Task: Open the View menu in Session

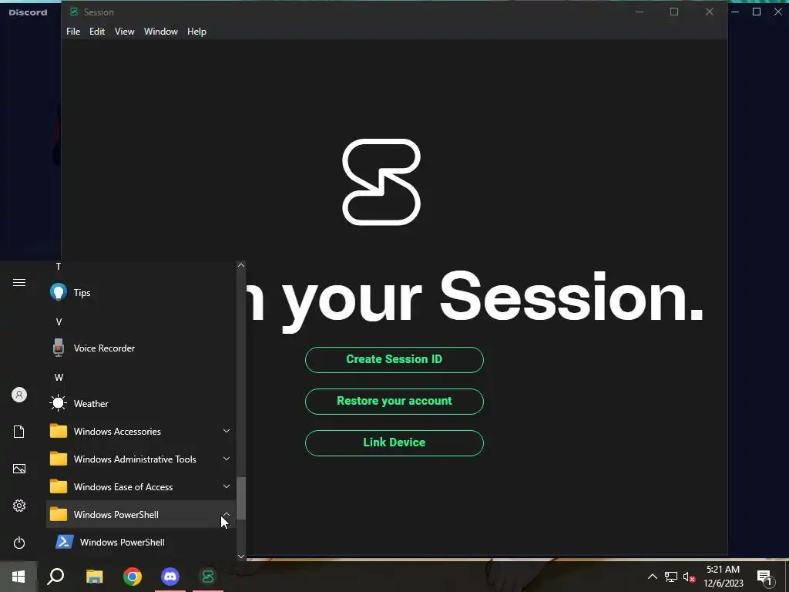Action: (124, 31)
